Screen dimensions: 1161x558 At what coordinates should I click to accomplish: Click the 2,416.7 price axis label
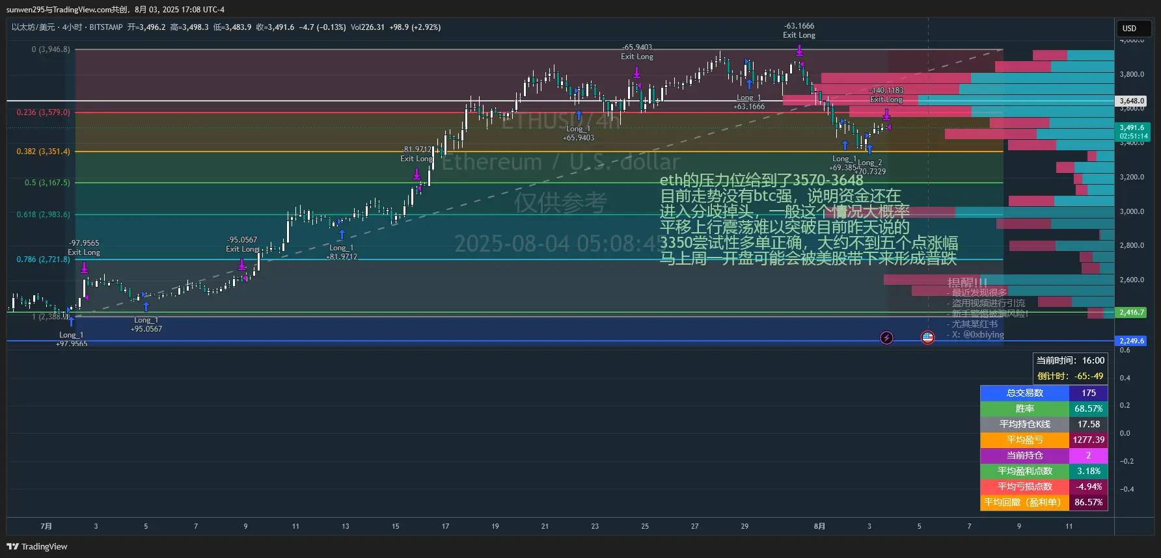[x=1132, y=312]
